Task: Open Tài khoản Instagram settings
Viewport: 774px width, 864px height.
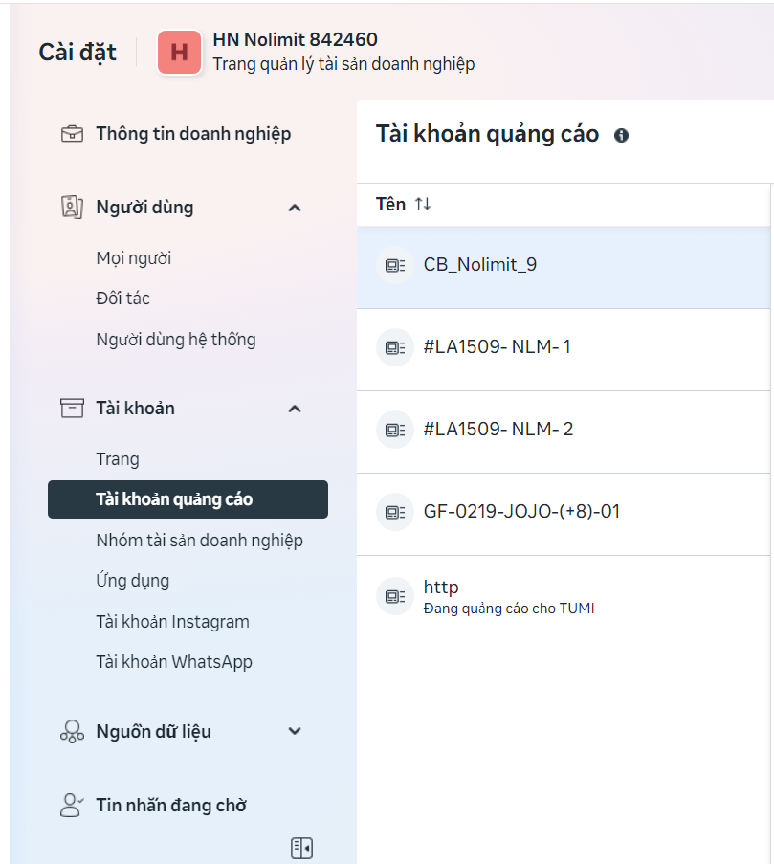Action: pos(172,622)
